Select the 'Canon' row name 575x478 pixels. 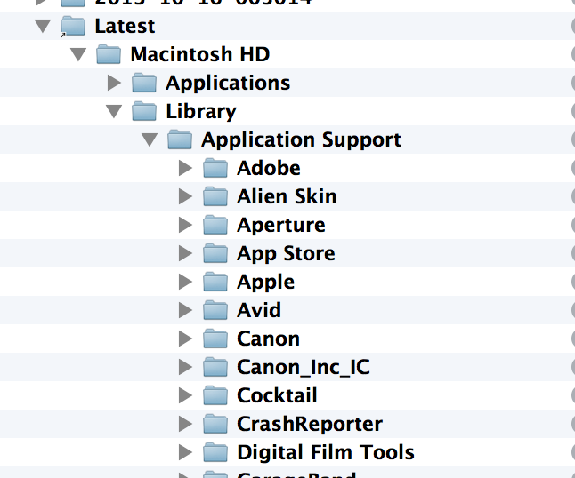(x=269, y=339)
